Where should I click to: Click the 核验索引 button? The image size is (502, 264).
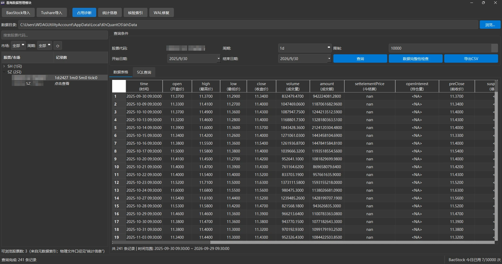[x=135, y=13]
